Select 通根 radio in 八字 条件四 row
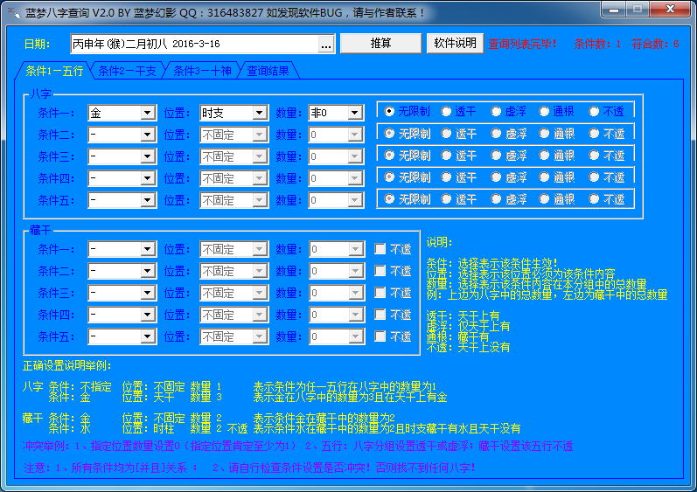The width and height of the screenshot is (697, 492). (x=544, y=177)
